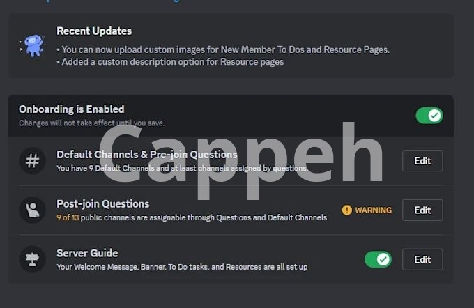This screenshot has height=308, width=474.
Task: Edit Default Channels & Pre-join Questions
Action: 422,161
